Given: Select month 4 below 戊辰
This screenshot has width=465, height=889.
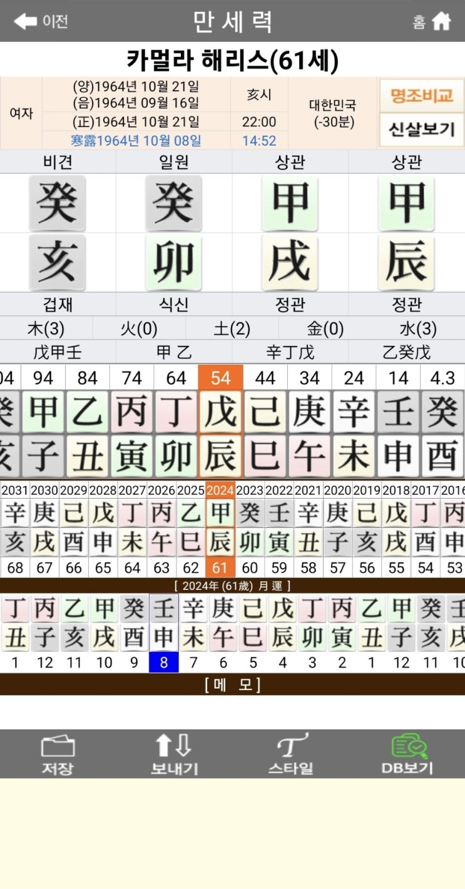Looking at the screenshot, I should 283,663.
